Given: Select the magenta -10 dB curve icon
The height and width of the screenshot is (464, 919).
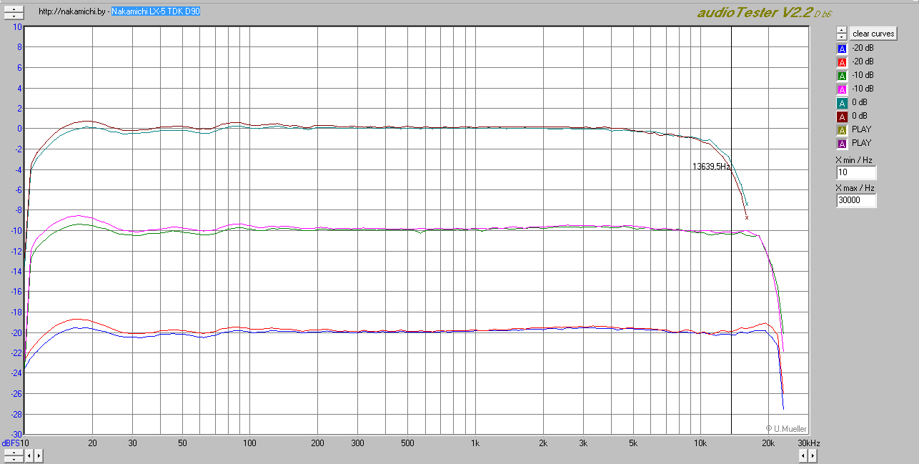Looking at the screenshot, I should (x=841, y=89).
